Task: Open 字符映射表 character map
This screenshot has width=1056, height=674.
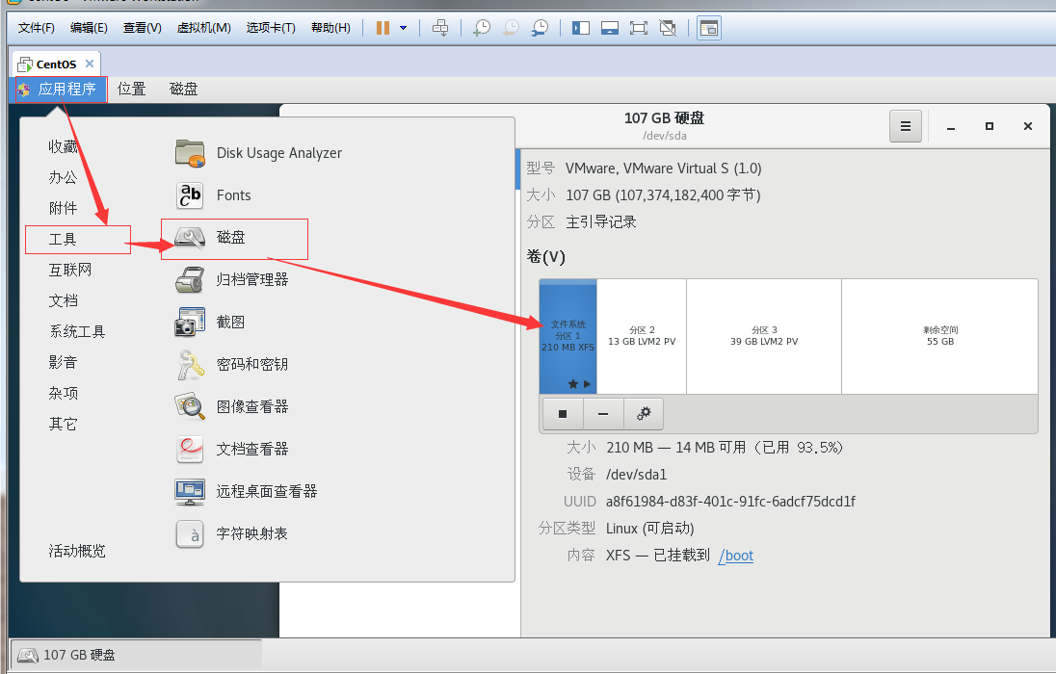Action: pos(231,534)
